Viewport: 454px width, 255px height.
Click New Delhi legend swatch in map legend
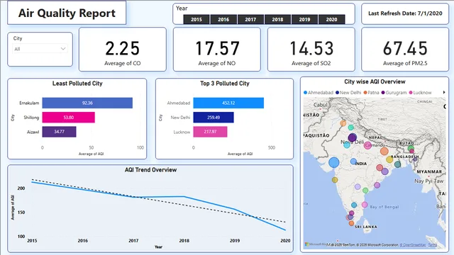click(337, 93)
